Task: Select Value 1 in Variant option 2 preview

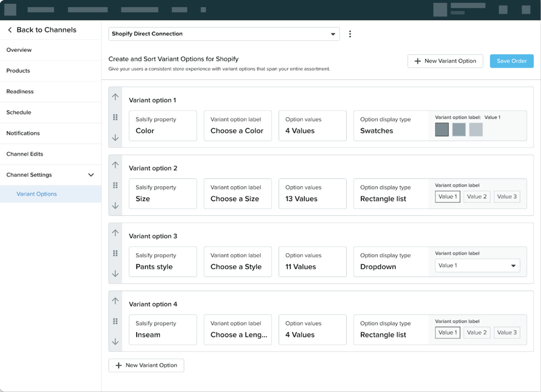Action: pos(447,197)
